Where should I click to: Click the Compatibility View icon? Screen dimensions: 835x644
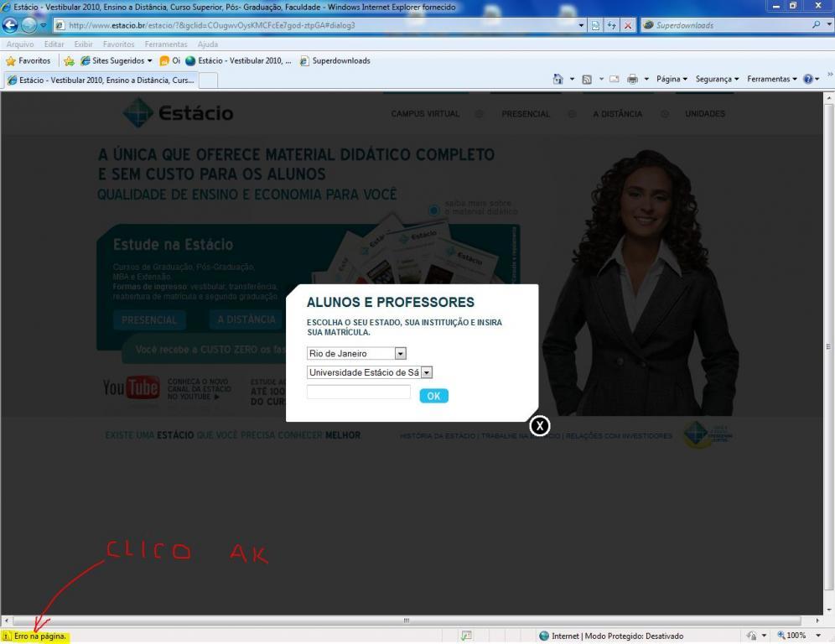(x=595, y=25)
